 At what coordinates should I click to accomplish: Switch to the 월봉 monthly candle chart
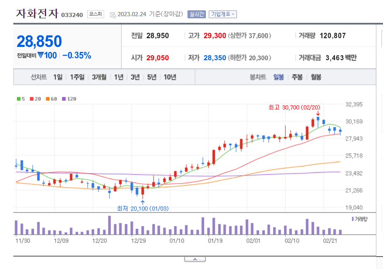316,77
